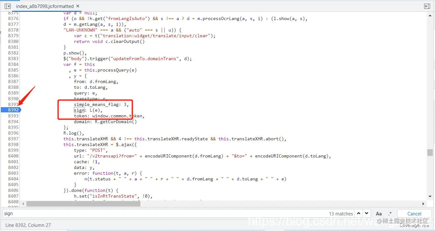Click 'this.translateXHR = $.ajax({' text
The width and height of the screenshot is (435, 231).
point(100,144)
